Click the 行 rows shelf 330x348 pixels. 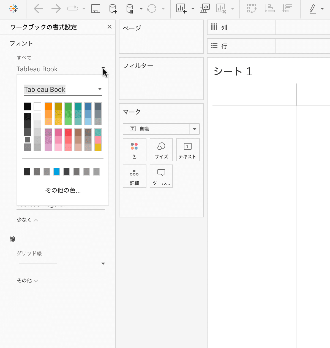[268, 46]
